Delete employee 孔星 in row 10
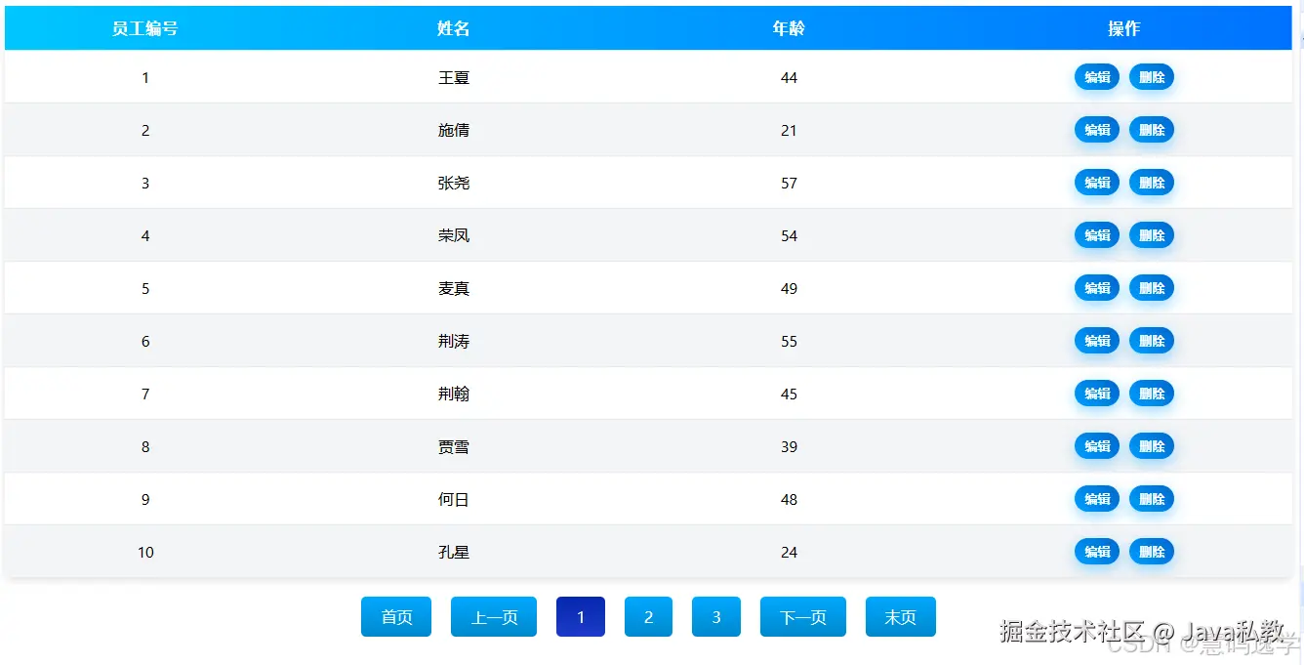 pyautogui.click(x=1152, y=552)
